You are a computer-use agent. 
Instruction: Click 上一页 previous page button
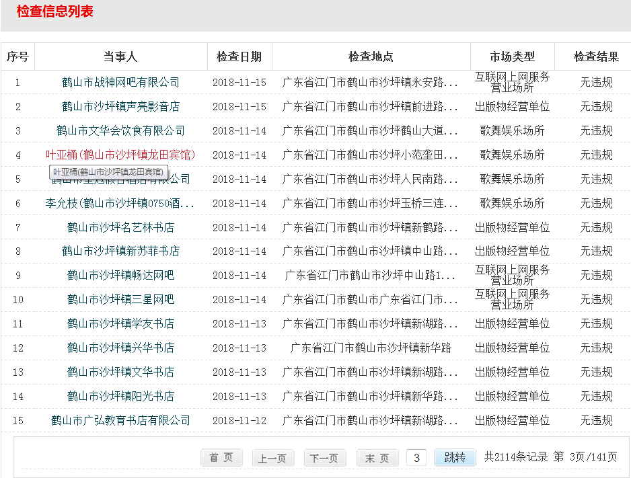[273, 458]
